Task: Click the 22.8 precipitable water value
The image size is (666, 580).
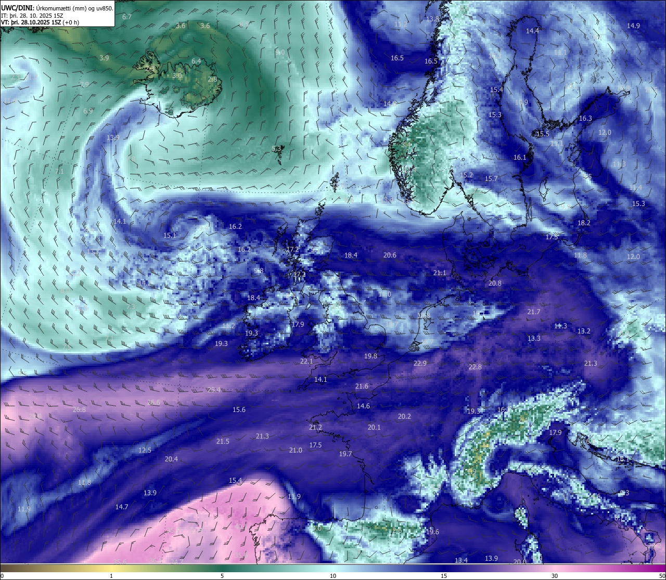Action: 475,367
